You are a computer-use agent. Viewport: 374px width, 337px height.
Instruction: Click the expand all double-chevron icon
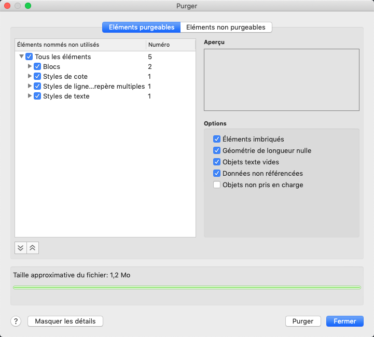click(21, 248)
